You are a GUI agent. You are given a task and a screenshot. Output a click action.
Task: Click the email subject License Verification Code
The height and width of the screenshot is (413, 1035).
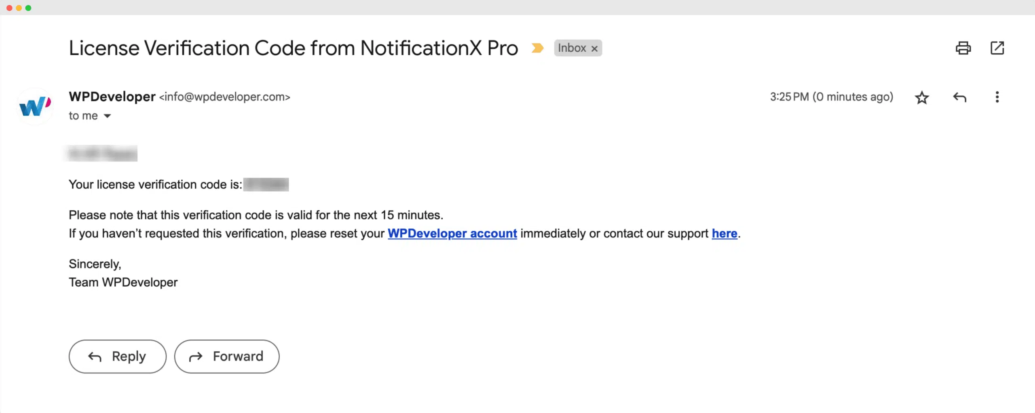(294, 48)
